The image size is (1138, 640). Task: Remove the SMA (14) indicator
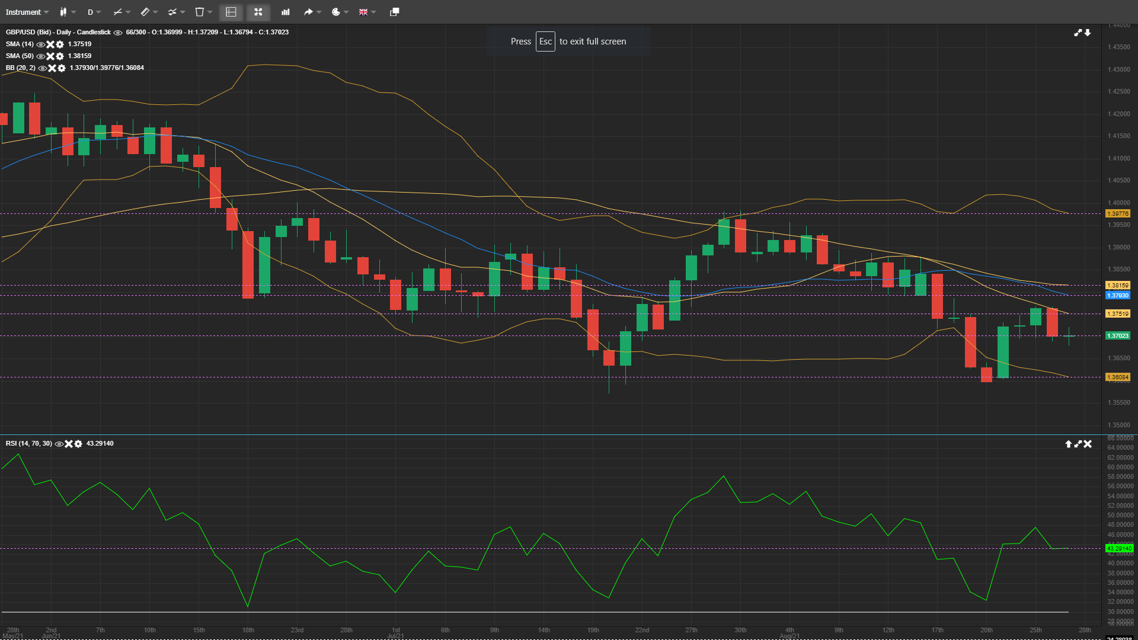[x=50, y=44]
